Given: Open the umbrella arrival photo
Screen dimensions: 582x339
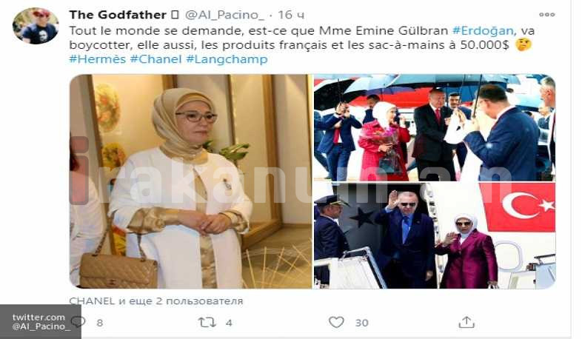Looking at the screenshot, I should pyautogui.click(x=435, y=127).
